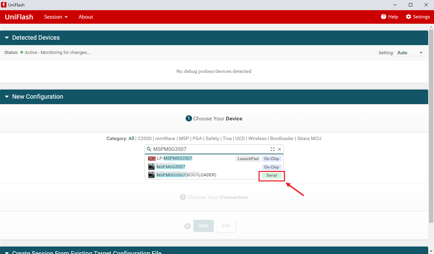Filter devices by Wireless category
This screenshot has height=254, width=434.
click(x=258, y=138)
